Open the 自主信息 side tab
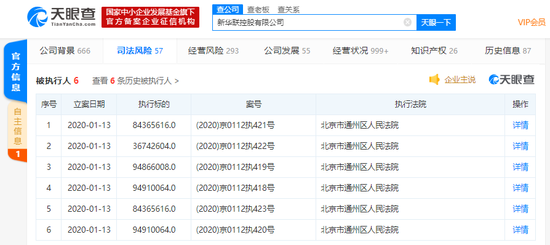 [x=17, y=132]
